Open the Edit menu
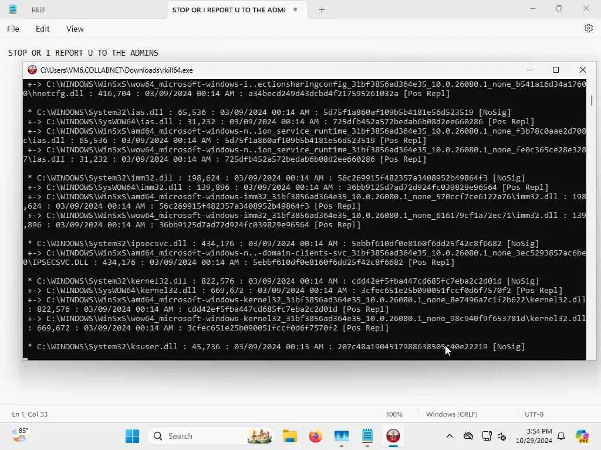The height and width of the screenshot is (450, 601). point(42,29)
